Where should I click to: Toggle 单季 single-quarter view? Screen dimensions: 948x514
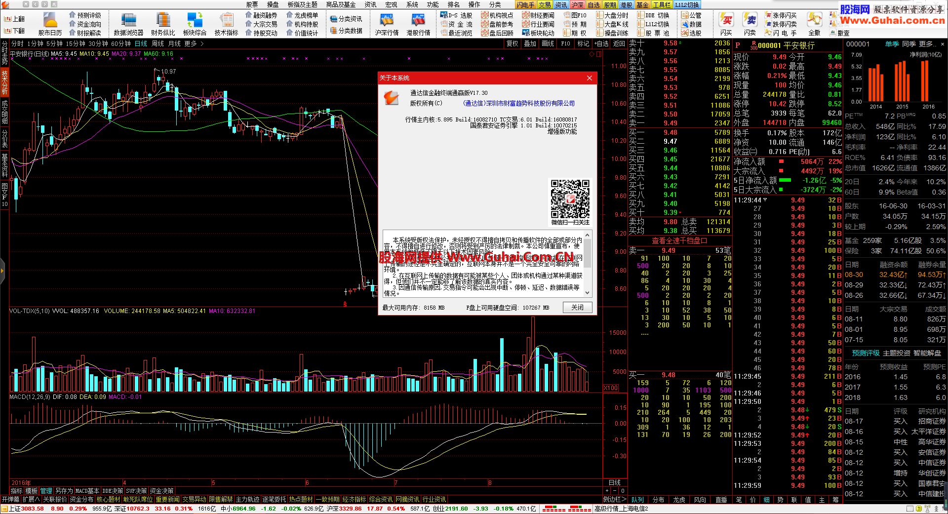[892, 44]
